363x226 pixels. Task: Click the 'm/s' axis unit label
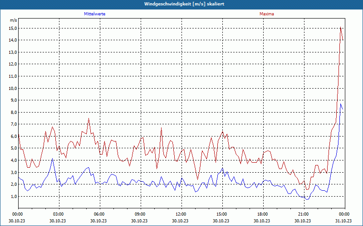14,20
